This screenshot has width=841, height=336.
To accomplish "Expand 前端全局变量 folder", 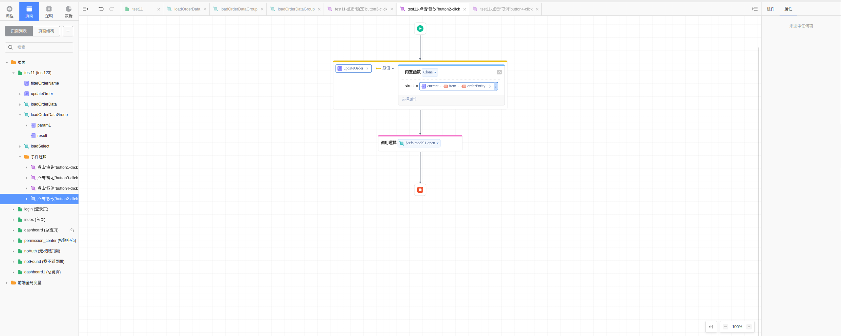I will (7, 283).
